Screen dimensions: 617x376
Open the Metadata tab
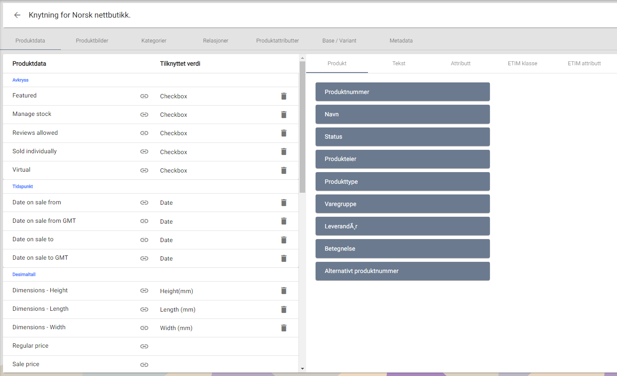[401, 41]
